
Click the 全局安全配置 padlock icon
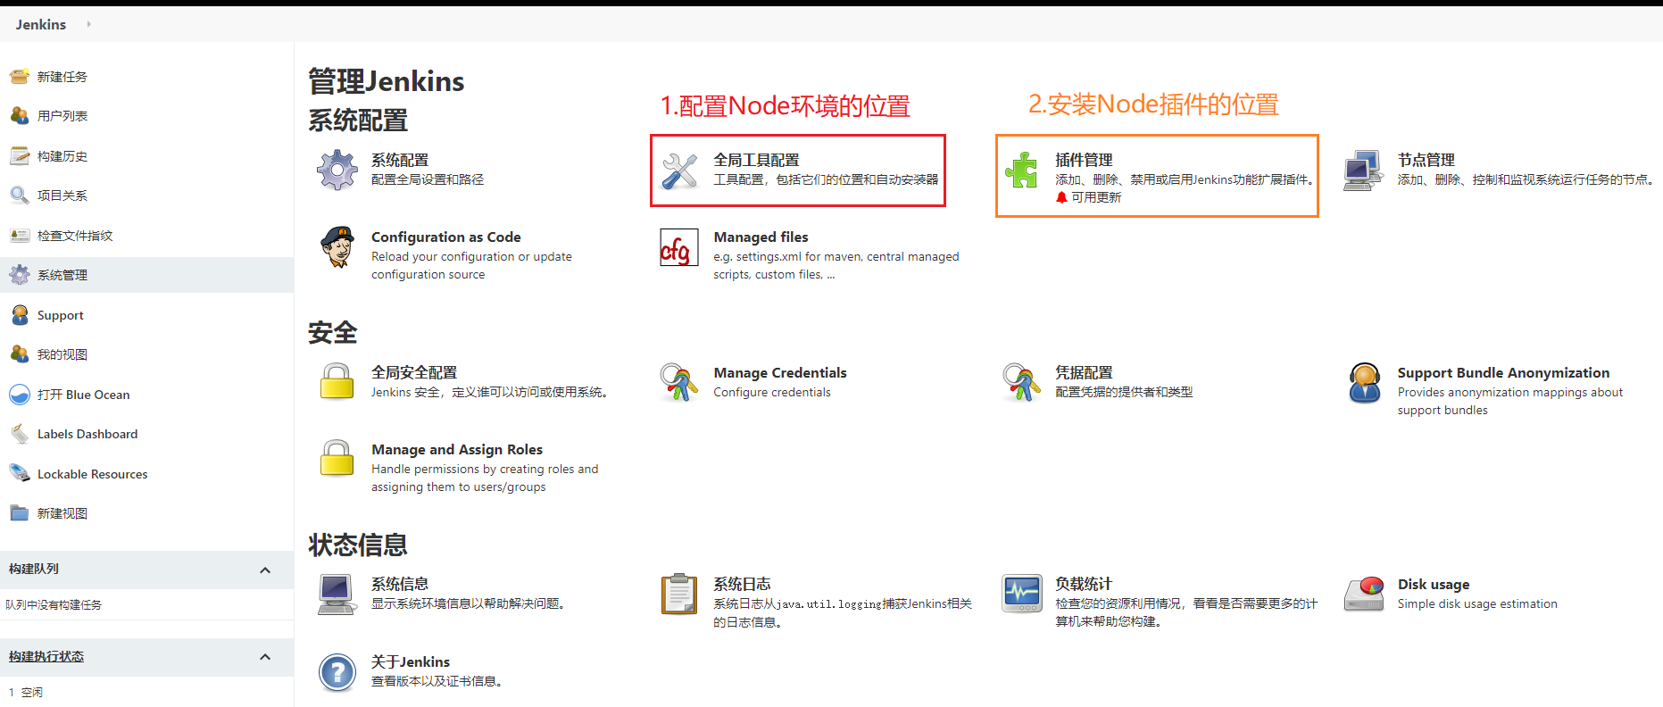(x=337, y=382)
